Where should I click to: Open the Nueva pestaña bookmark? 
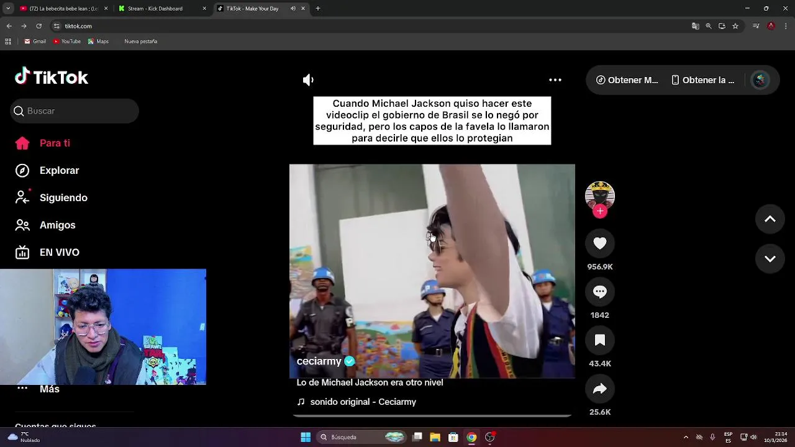point(140,42)
